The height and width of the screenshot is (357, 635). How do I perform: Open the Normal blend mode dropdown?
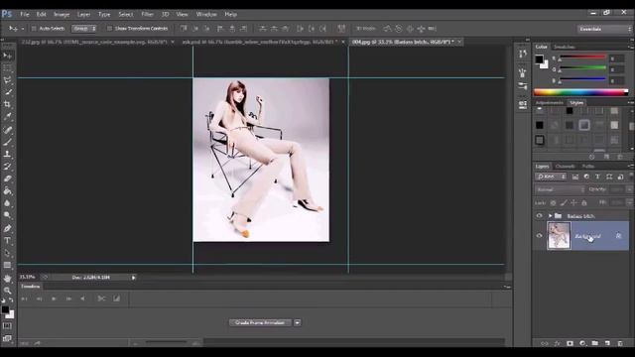560,189
